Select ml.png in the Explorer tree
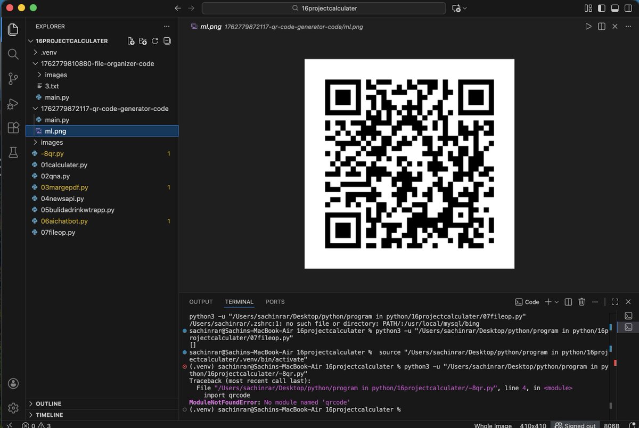 pyautogui.click(x=102, y=131)
